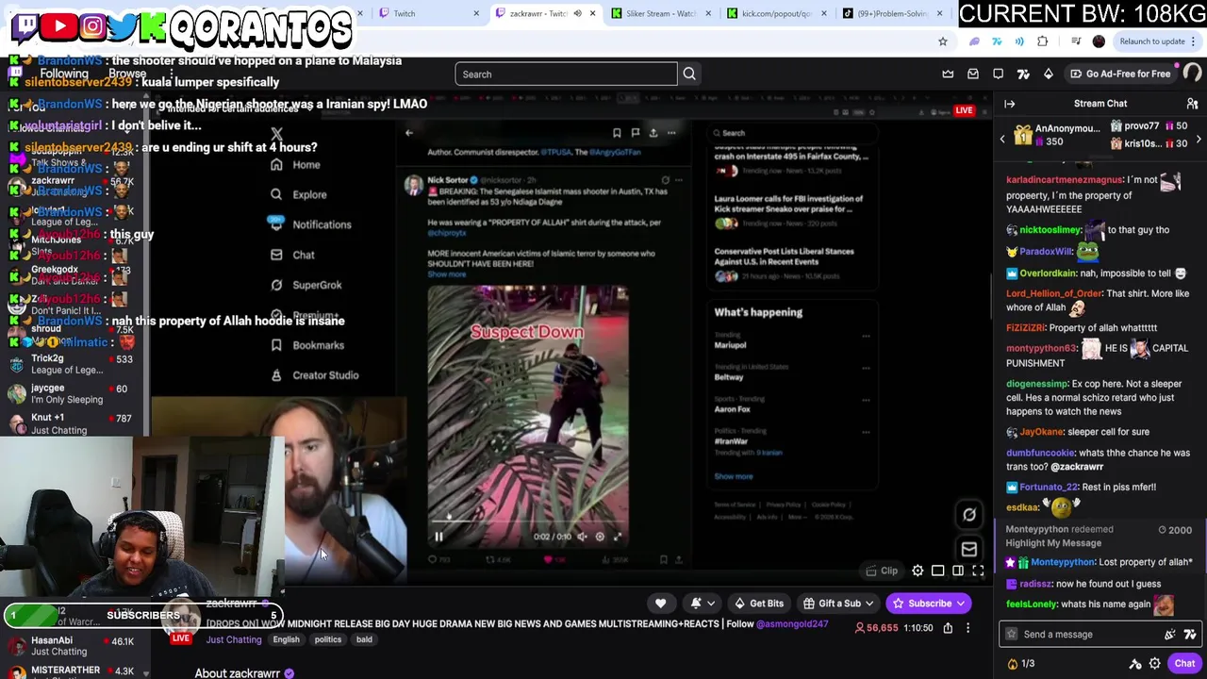Open the Chrome three-dot menu
The width and height of the screenshot is (1207, 679).
point(1194,41)
